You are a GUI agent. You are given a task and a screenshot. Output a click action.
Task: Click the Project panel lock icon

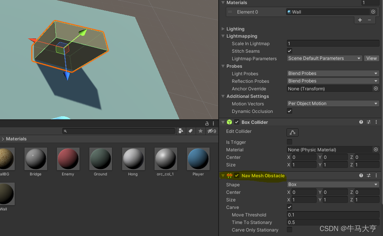pyautogui.click(x=207, y=123)
